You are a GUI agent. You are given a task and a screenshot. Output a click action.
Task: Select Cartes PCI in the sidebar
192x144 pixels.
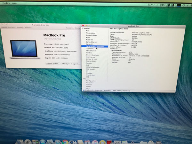90,44
